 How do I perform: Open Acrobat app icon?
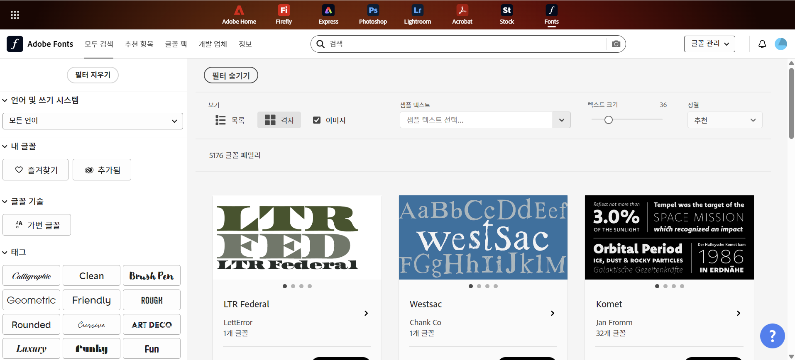tap(462, 15)
